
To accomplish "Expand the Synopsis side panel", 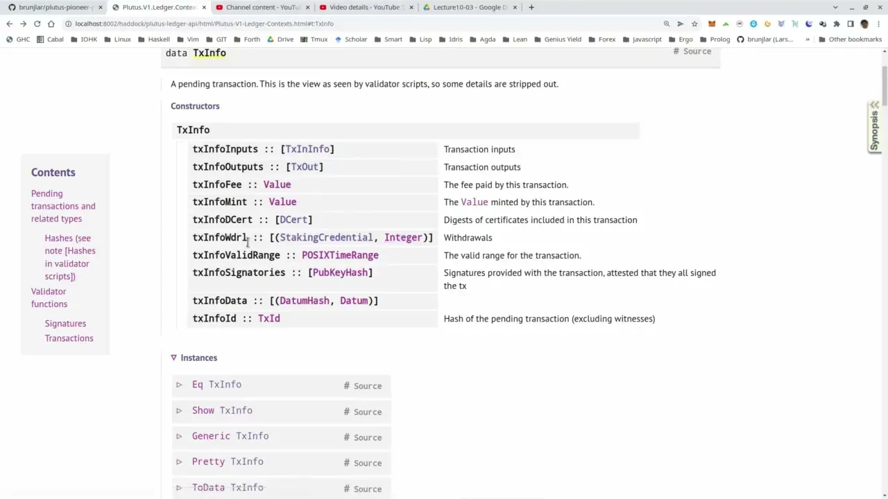I will tap(874, 126).
